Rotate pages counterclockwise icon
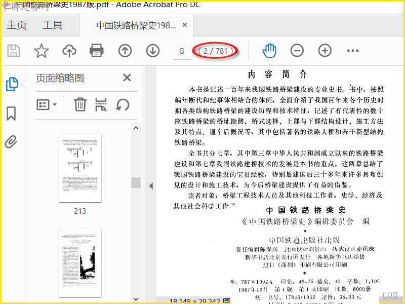This screenshot has height=304, width=405. 123,105
